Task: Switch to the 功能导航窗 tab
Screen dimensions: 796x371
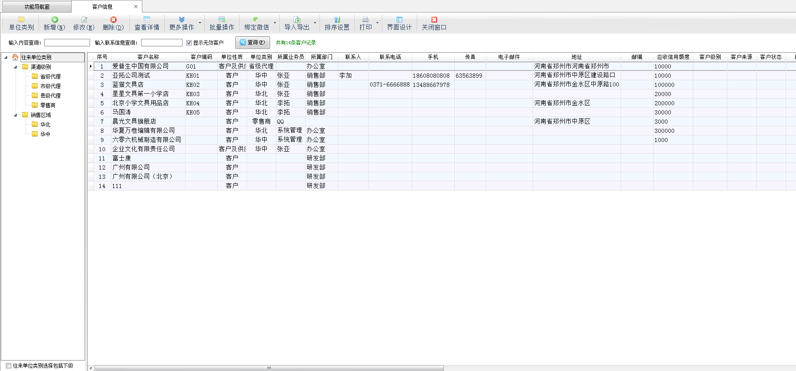Action: (37, 7)
